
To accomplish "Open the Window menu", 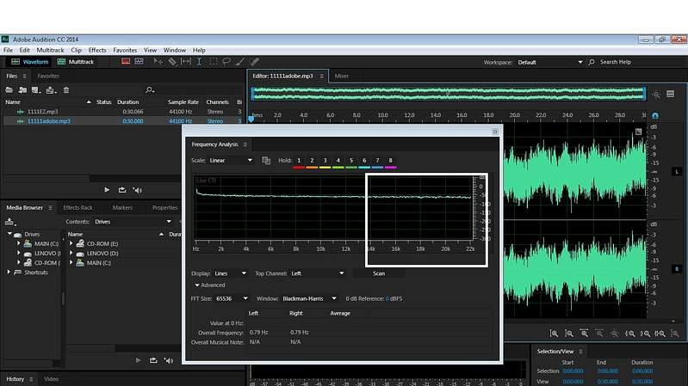I will click(x=175, y=51).
